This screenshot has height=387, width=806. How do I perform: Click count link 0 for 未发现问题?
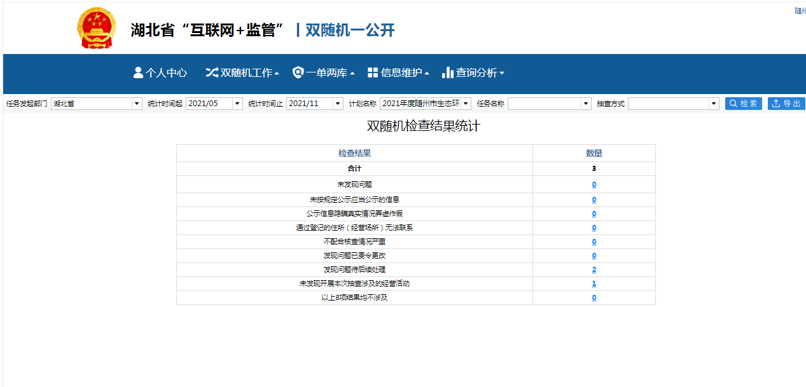pyautogui.click(x=594, y=185)
